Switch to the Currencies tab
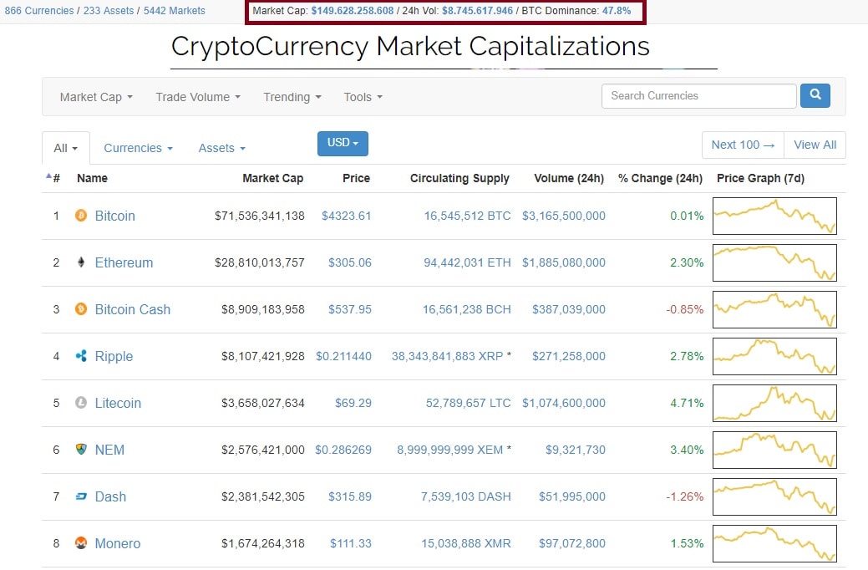Screen dimensions: 868x570 [138, 148]
